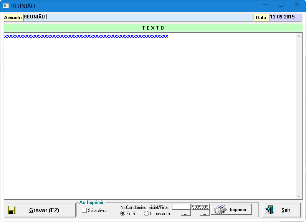Image resolution: width=306 pixels, height=222 pixels.
Task: Open the lookup button under the initial condómino field
Action: (x=185, y=213)
